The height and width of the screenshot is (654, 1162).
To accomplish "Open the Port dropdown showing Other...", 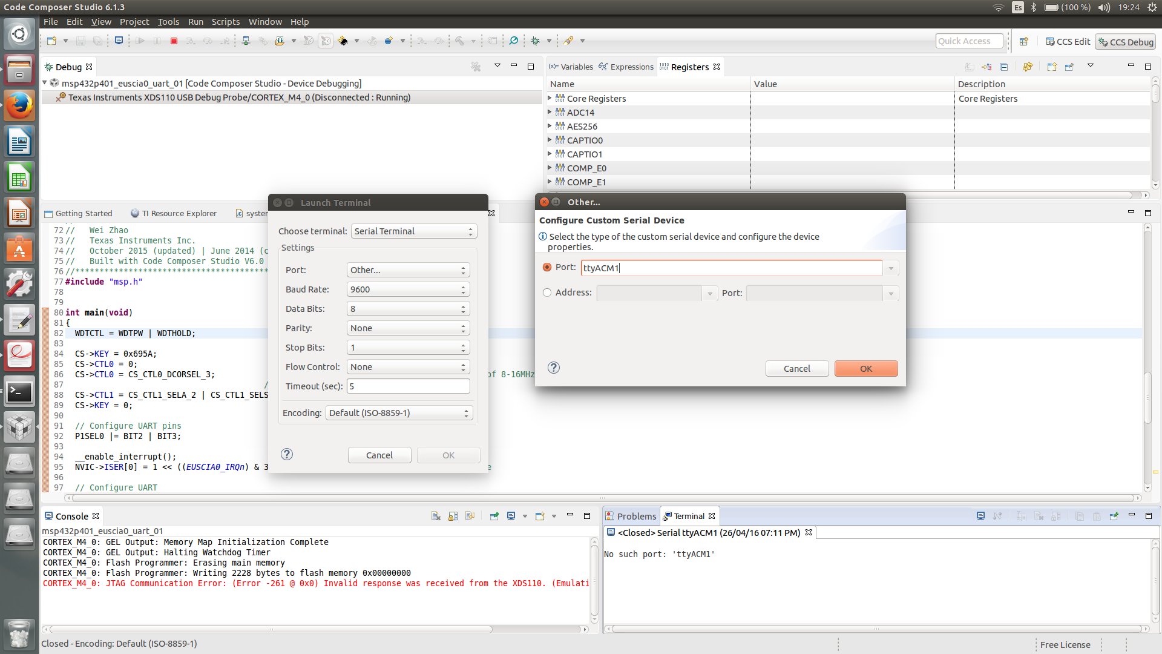I will tap(409, 270).
